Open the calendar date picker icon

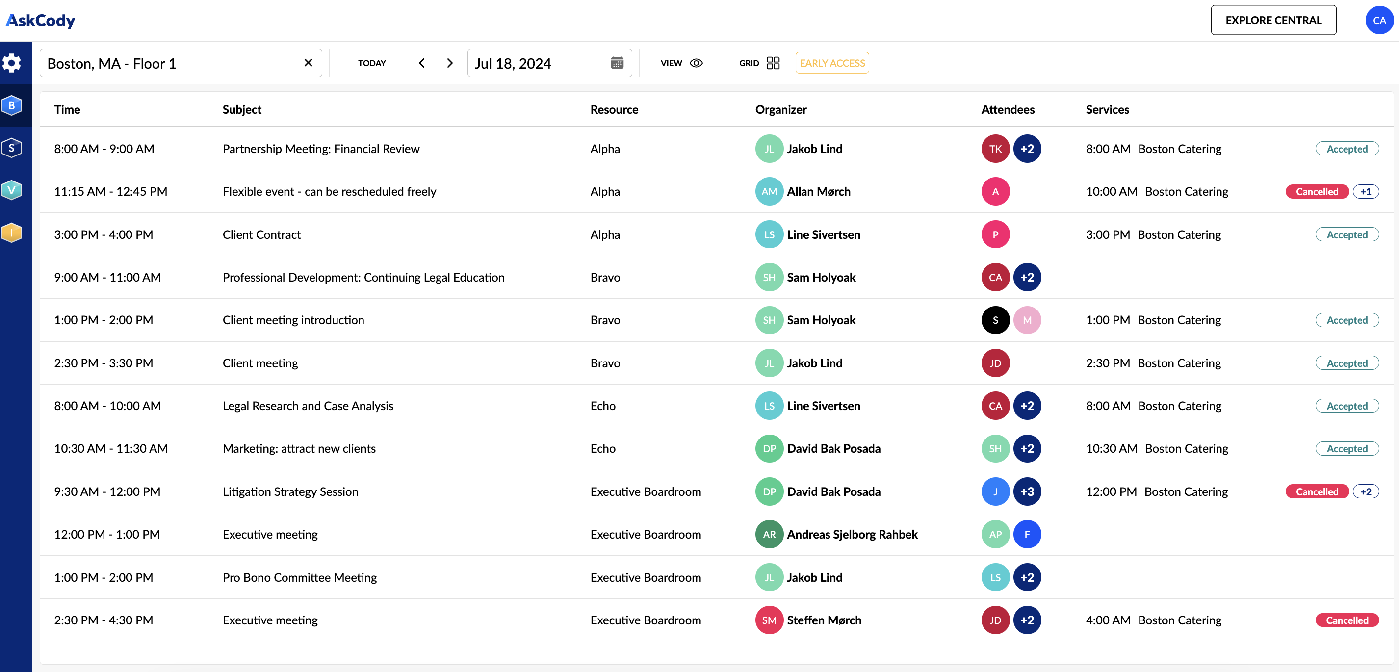(617, 63)
